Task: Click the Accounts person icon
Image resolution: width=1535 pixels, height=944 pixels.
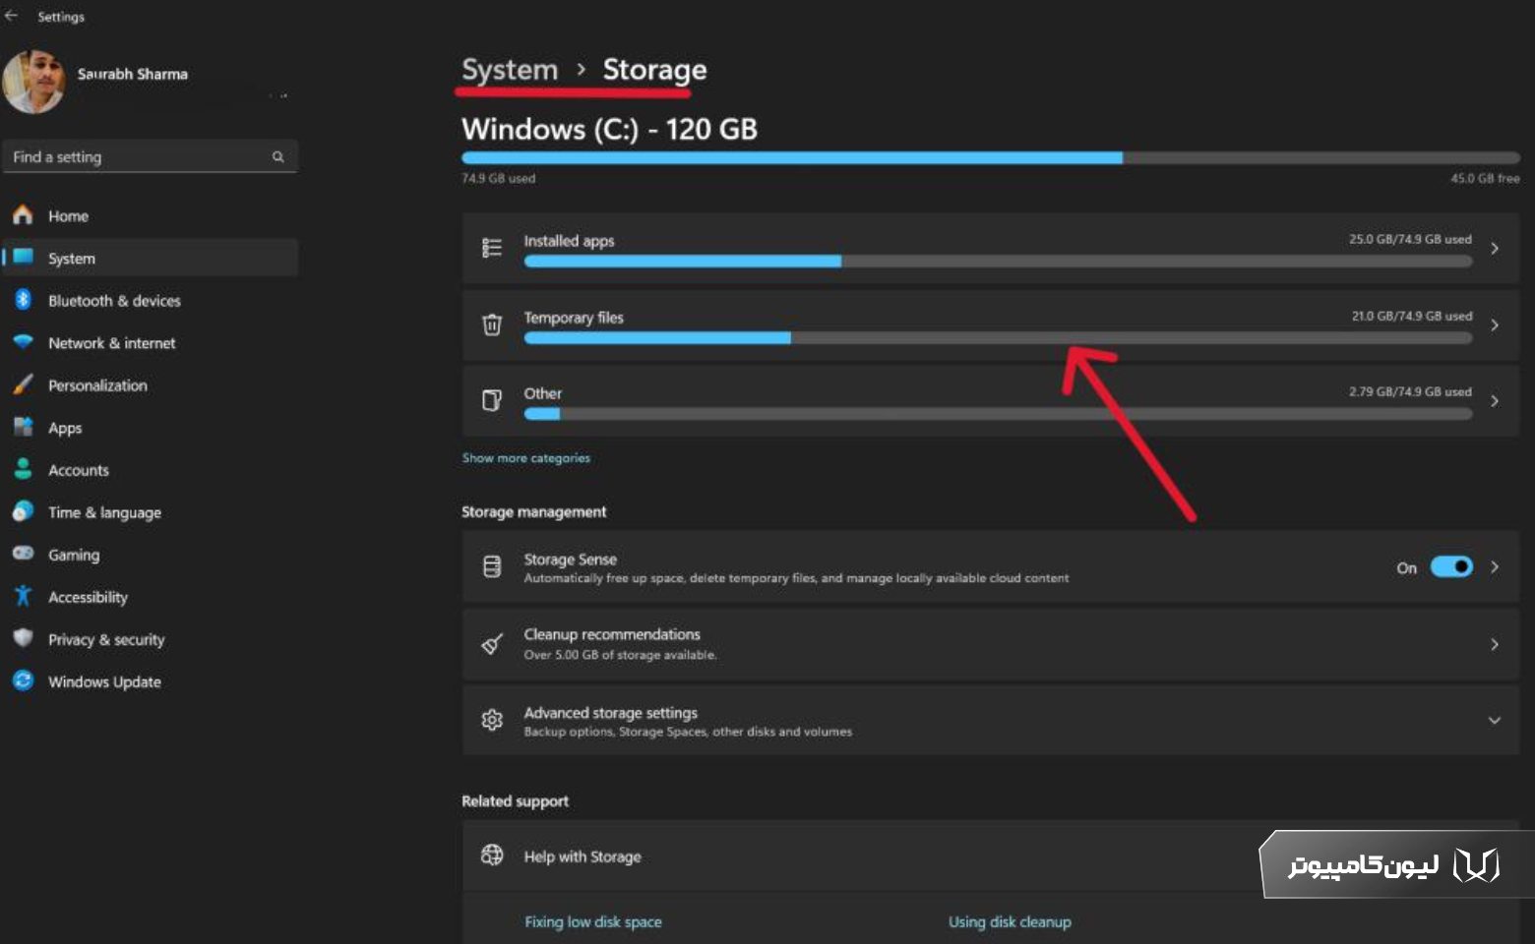Action: coord(24,469)
